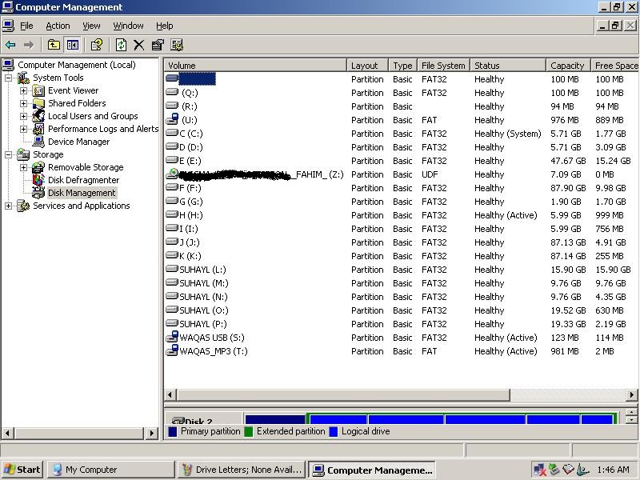The image size is (640, 480).
Task: Click the dark blue primary partition on Disk 2
Action: (x=275, y=419)
